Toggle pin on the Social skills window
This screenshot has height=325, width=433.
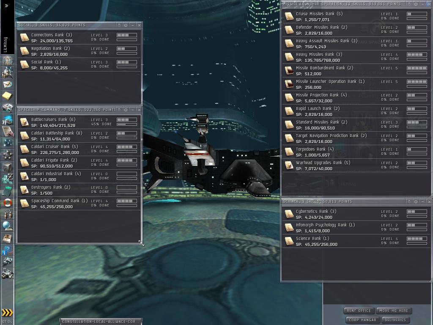click(119, 25)
